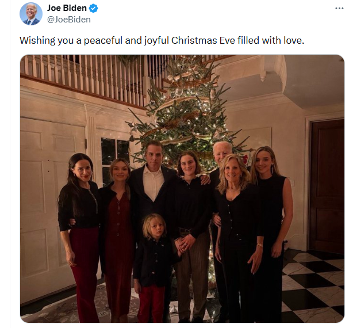Click the tweet text about Christmas Eve
349x328 pixels.
point(162,40)
